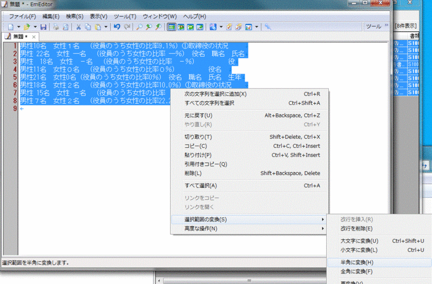Open the 検索(S) menu
The image size is (432, 284).
(x=75, y=17)
